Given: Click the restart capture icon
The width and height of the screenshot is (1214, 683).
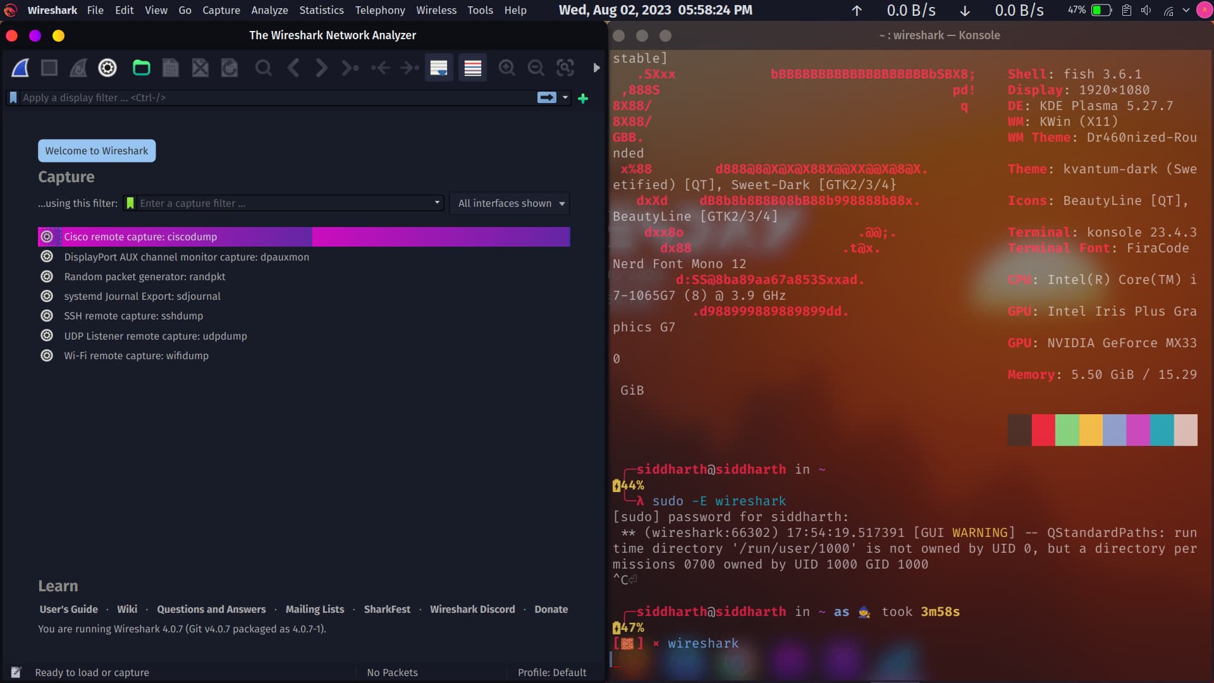Looking at the screenshot, I should click(x=78, y=68).
